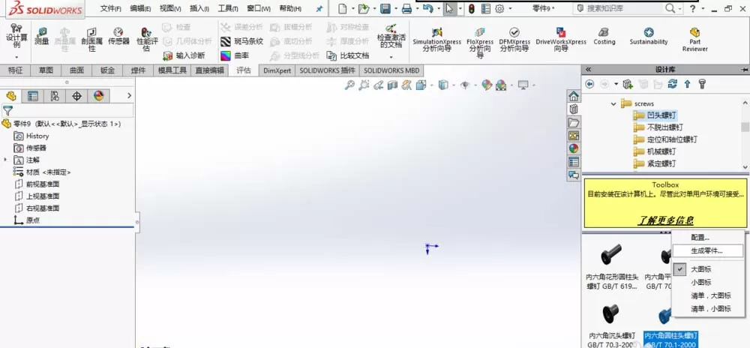750x348 pixels.
Task: Click the New document icon
Action: (341, 8)
